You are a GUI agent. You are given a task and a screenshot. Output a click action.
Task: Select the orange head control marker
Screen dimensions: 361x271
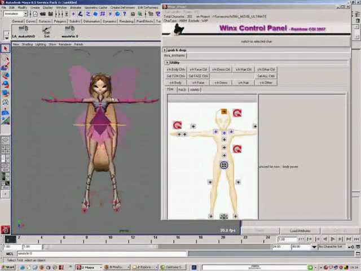point(224,112)
